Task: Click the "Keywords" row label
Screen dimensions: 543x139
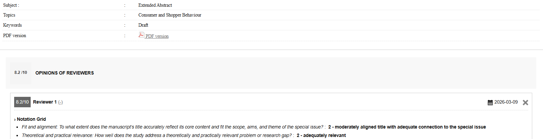Action: pyautogui.click(x=12, y=25)
